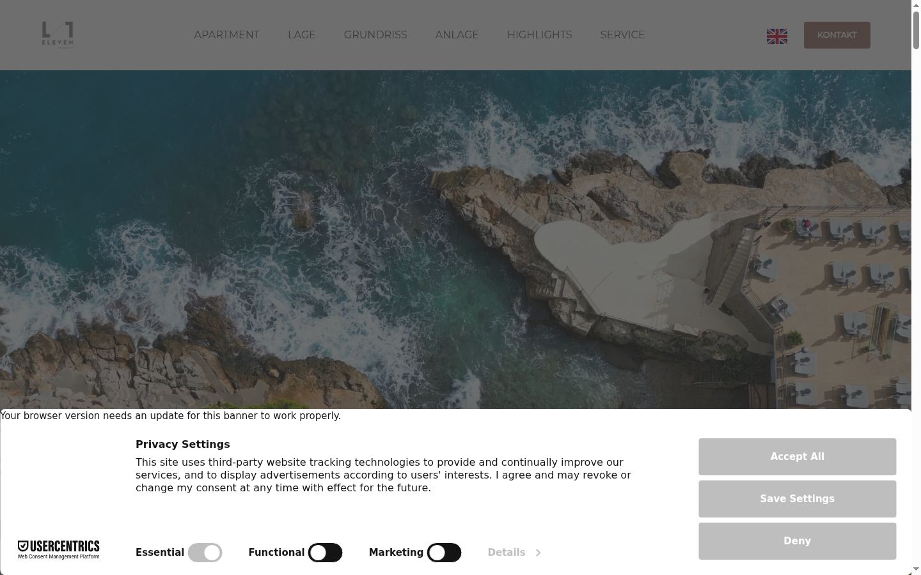Enable the Marketing consent toggle

point(444,553)
